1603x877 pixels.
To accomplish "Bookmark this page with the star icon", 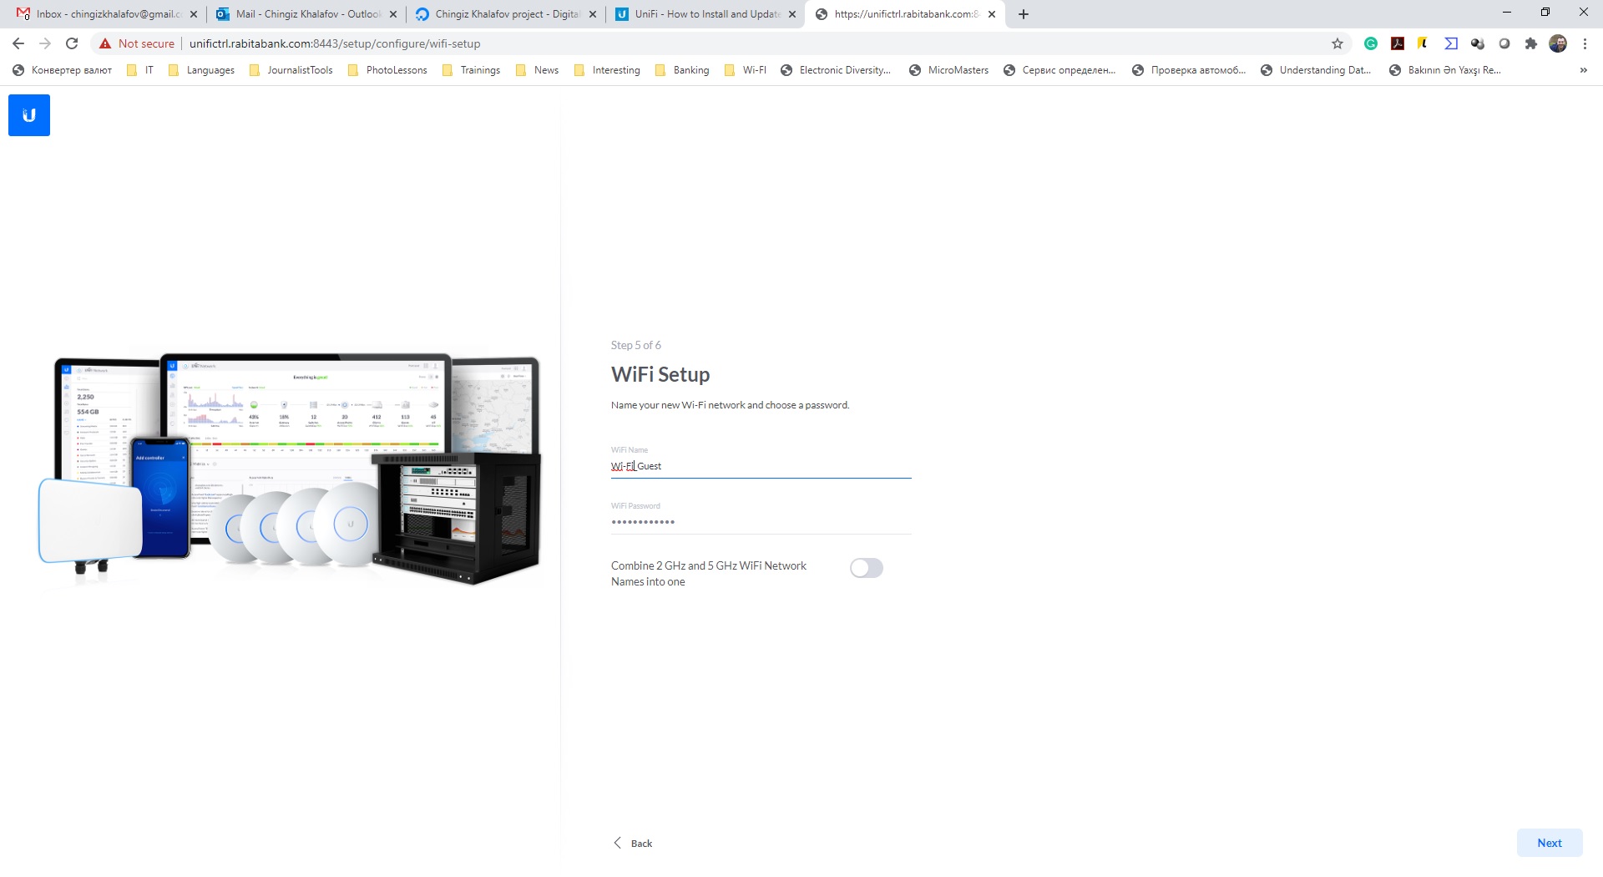I will [1338, 43].
